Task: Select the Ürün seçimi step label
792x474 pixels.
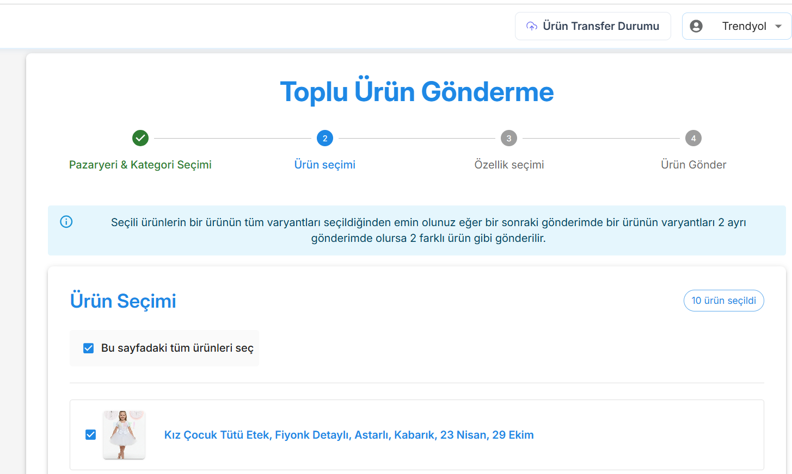Action: [x=325, y=165]
